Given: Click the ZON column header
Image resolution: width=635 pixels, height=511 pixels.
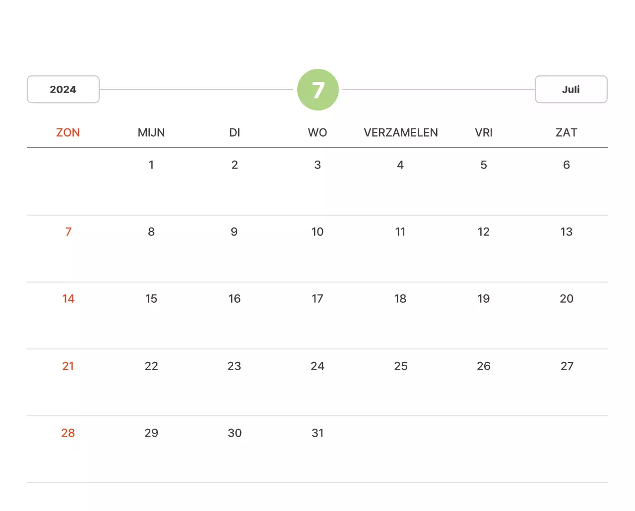Looking at the screenshot, I should [68, 133].
